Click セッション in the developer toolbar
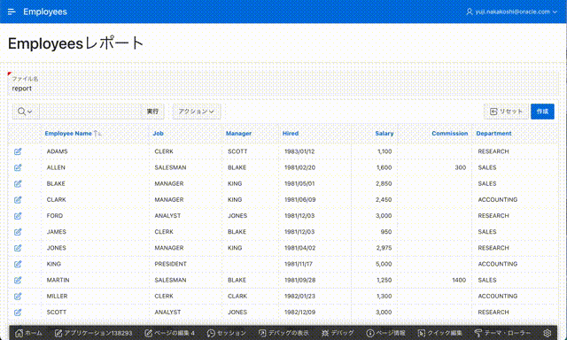The width and height of the screenshot is (567, 340). point(227,333)
